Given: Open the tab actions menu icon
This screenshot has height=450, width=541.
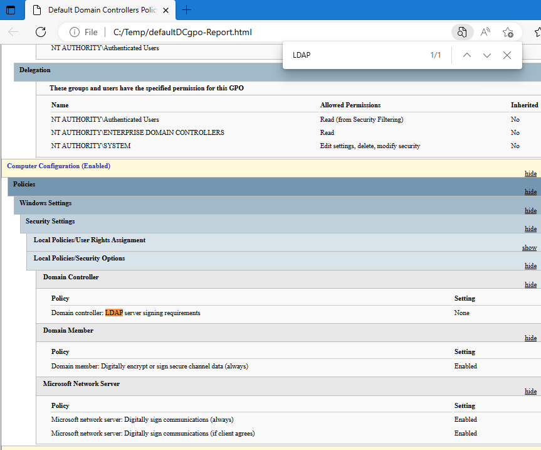Looking at the screenshot, I should pos(11,10).
